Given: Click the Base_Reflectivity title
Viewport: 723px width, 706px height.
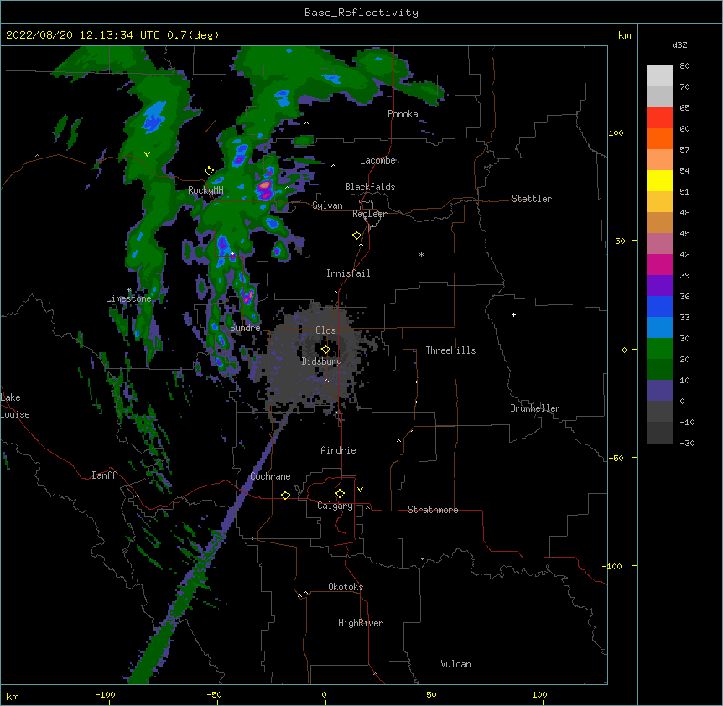Looking at the screenshot, I should pyautogui.click(x=361, y=13).
